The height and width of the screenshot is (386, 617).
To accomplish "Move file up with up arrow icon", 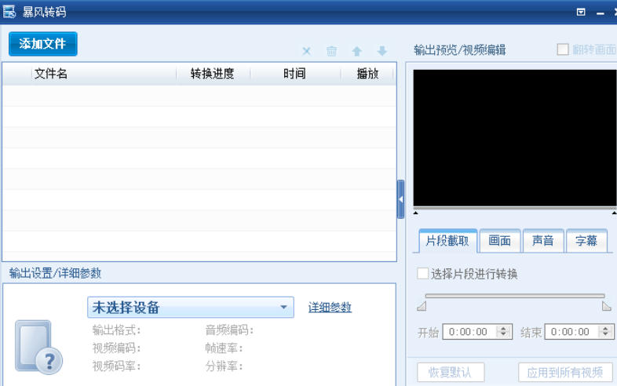I will point(357,51).
